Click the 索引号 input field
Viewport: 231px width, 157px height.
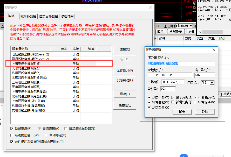tap(168, 89)
